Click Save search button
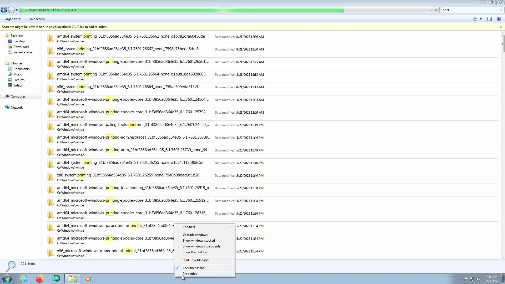505x284 pixels. pos(37,19)
